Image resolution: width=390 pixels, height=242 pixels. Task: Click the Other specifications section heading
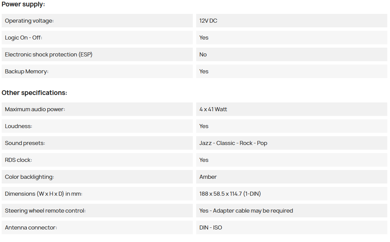[x=35, y=93]
